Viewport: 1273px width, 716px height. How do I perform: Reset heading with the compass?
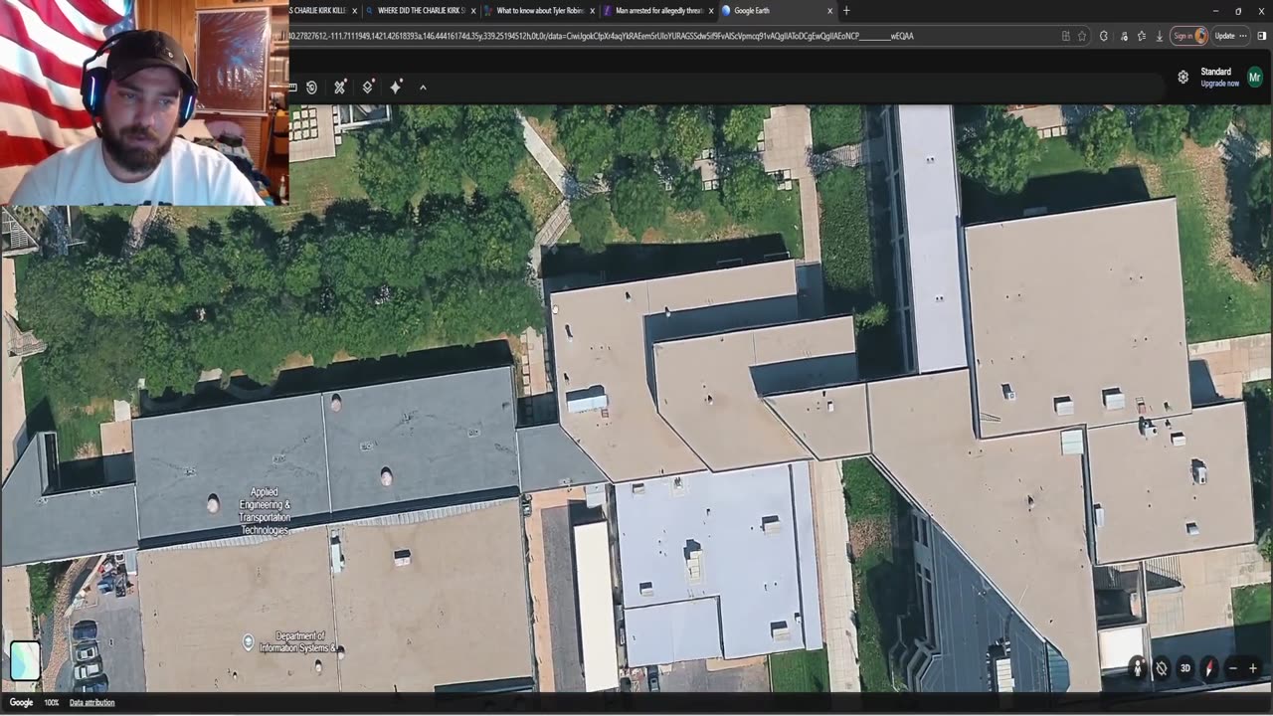[x=1209, y=668]
